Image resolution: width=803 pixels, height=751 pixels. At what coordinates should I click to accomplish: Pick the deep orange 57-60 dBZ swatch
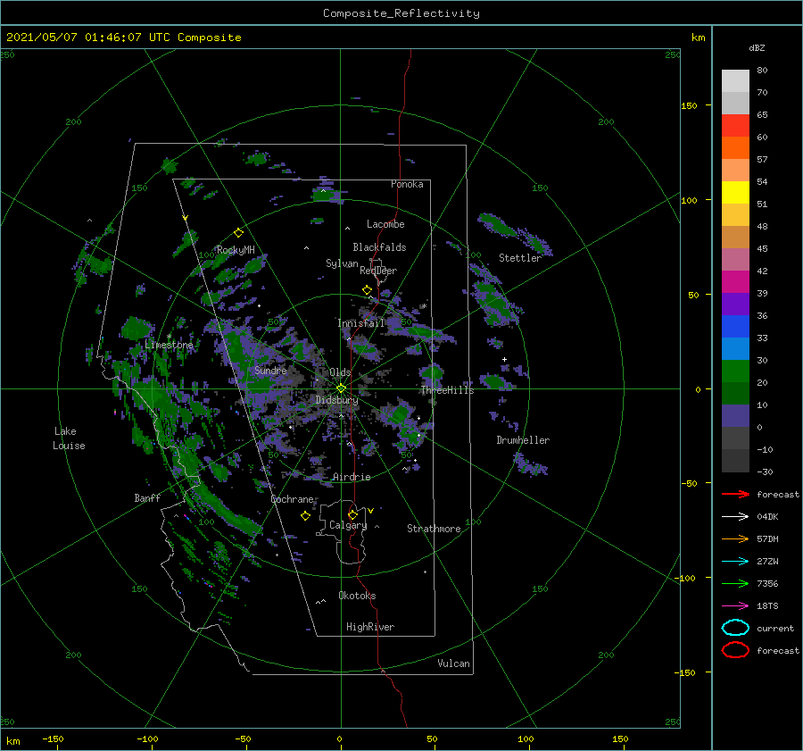735,147
